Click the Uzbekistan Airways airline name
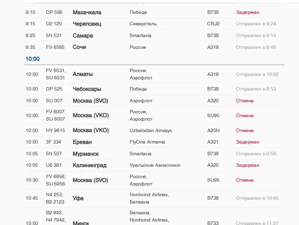Image resolution: width=299 pixels, height=225 pixels. pos(151,131)
